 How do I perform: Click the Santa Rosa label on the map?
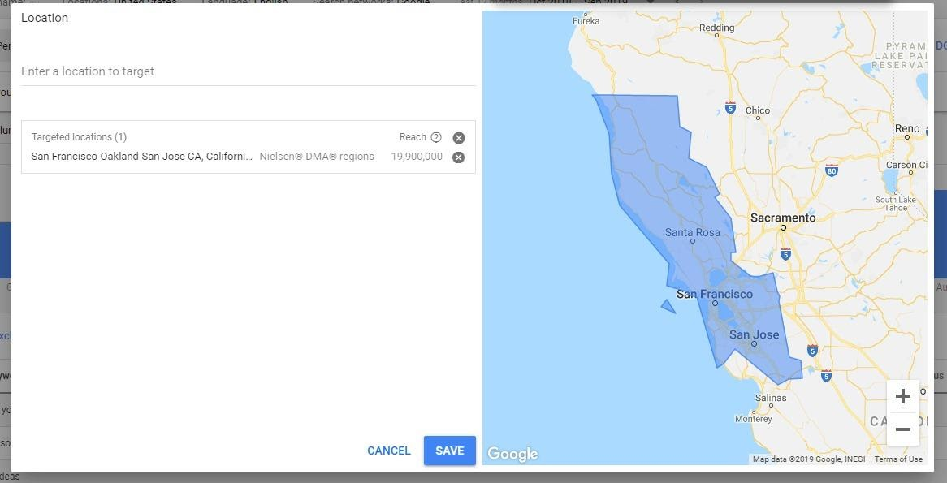[x=692, y=232]
